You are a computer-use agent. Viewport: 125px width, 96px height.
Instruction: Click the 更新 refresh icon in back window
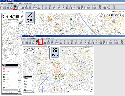click(x=26, y=7)
